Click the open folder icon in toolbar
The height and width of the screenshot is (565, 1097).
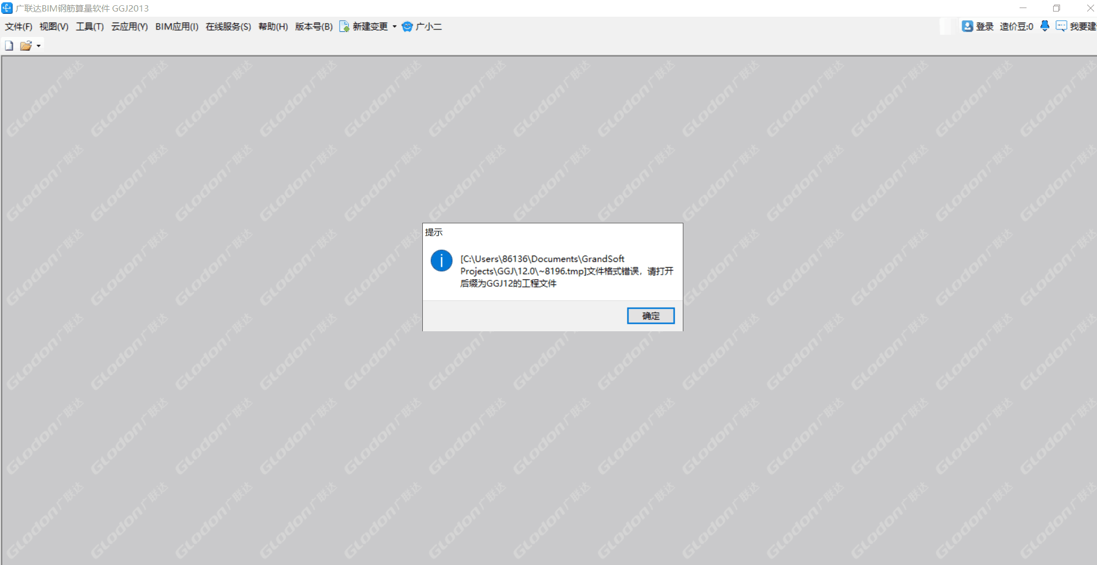point(25,46)
